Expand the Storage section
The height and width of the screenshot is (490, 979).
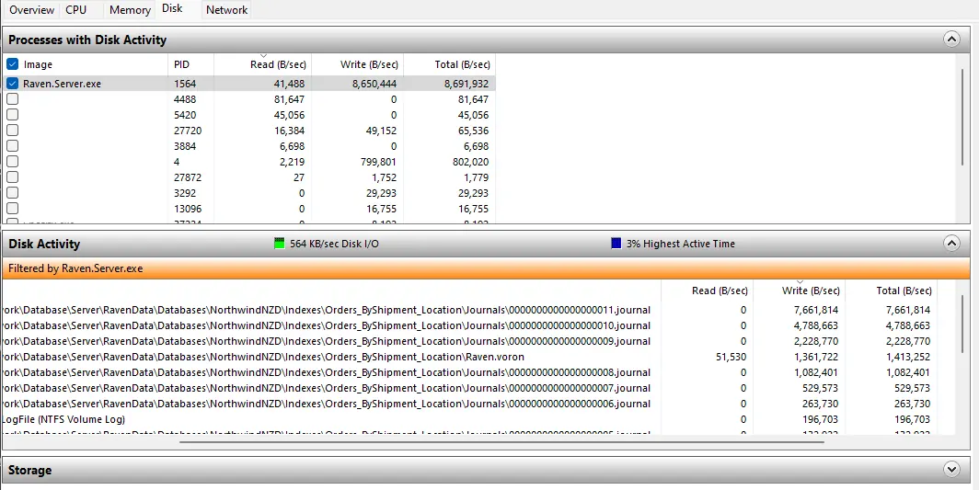point(950,470)
